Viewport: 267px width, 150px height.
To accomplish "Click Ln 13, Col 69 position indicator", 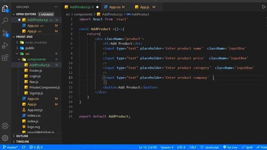I will click(148, 147).
